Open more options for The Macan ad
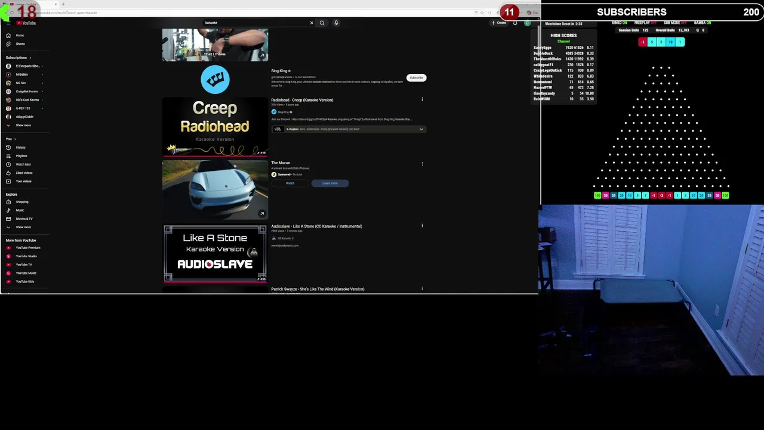This screenshot has height=430, width=764. (422, 164)
